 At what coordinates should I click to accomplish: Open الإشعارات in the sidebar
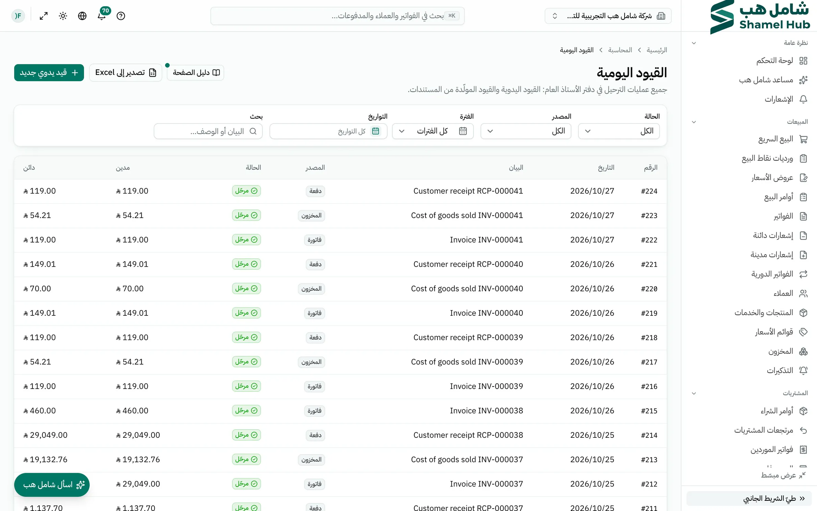click(x=786, y=99)
